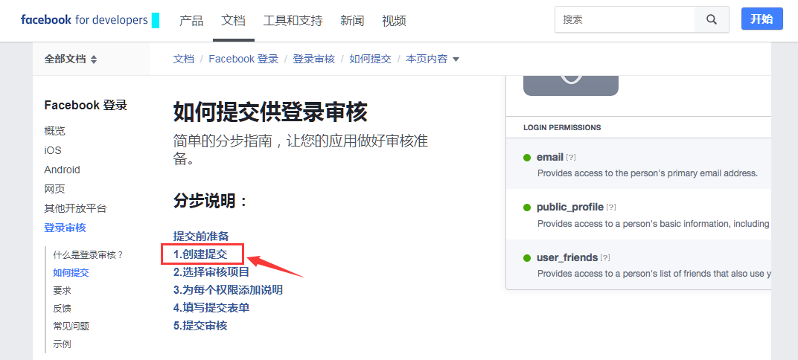Select 什么是登录审核？ in the sidebar
Image resolution: width=798 pixels, height=360 pixels.
click(88, 254)
